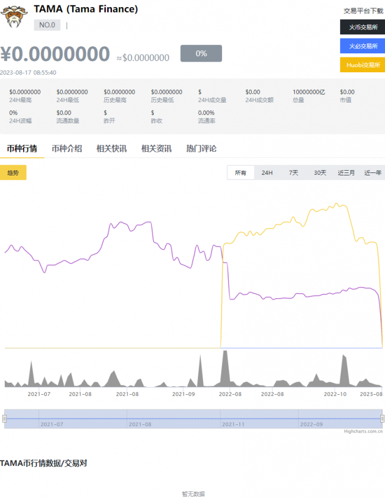Viewport: 385px width, 499px height.
Task: Click the 24H最高 stat label
Action: (20, 100)
